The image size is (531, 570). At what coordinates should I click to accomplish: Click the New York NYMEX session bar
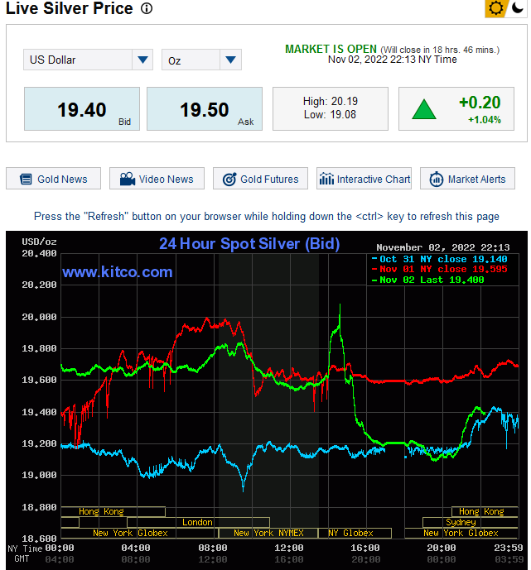click(268, 534)
